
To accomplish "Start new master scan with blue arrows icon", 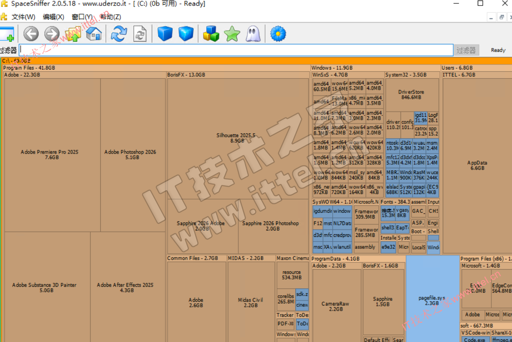I will click(x=119, y=33).
